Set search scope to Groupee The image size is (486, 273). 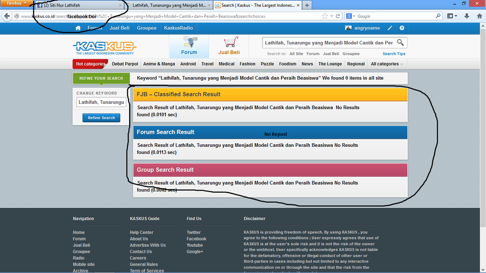(x=351, y=54)
